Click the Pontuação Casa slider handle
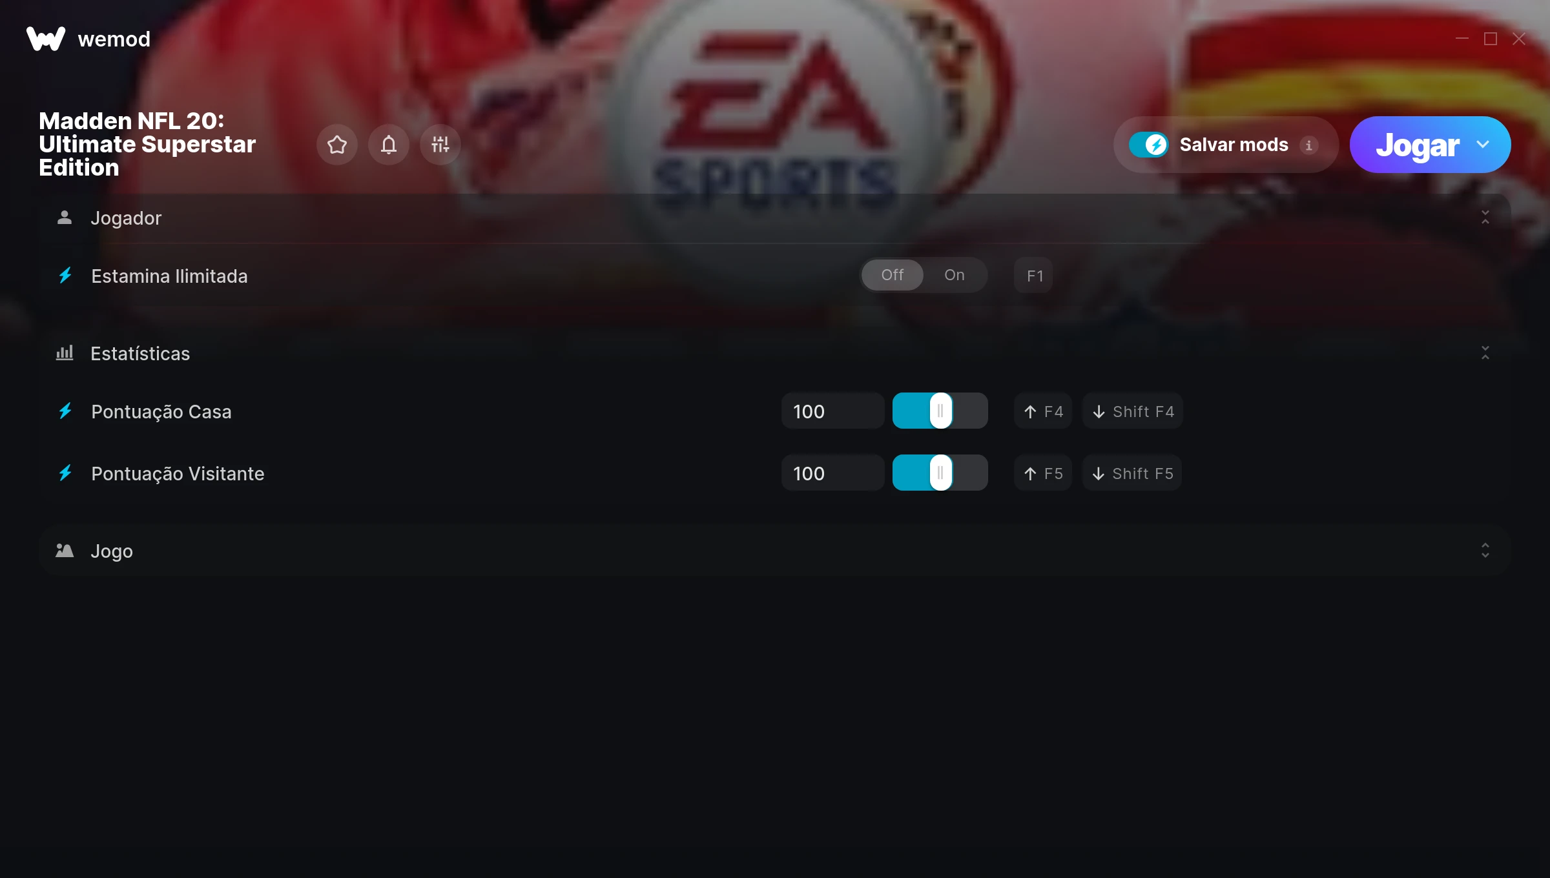 pyautogui.click(x=941, y=411)
